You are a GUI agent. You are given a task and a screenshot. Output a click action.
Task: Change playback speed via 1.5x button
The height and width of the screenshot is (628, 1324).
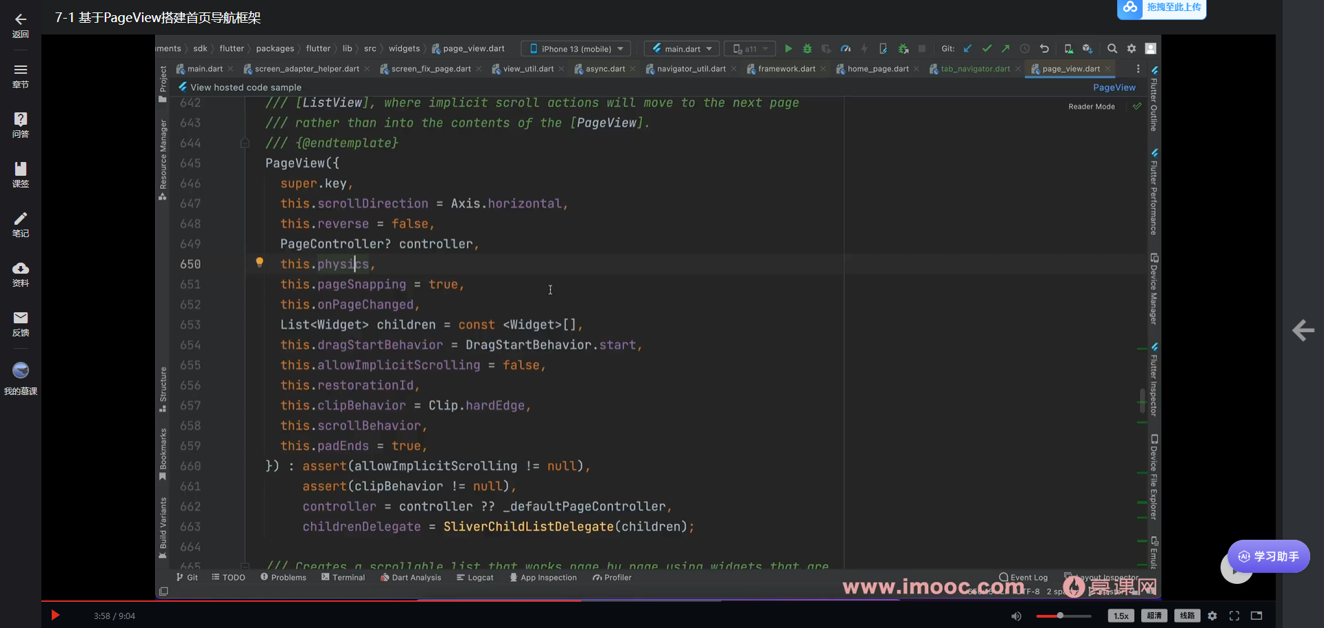coord(1121,616)
